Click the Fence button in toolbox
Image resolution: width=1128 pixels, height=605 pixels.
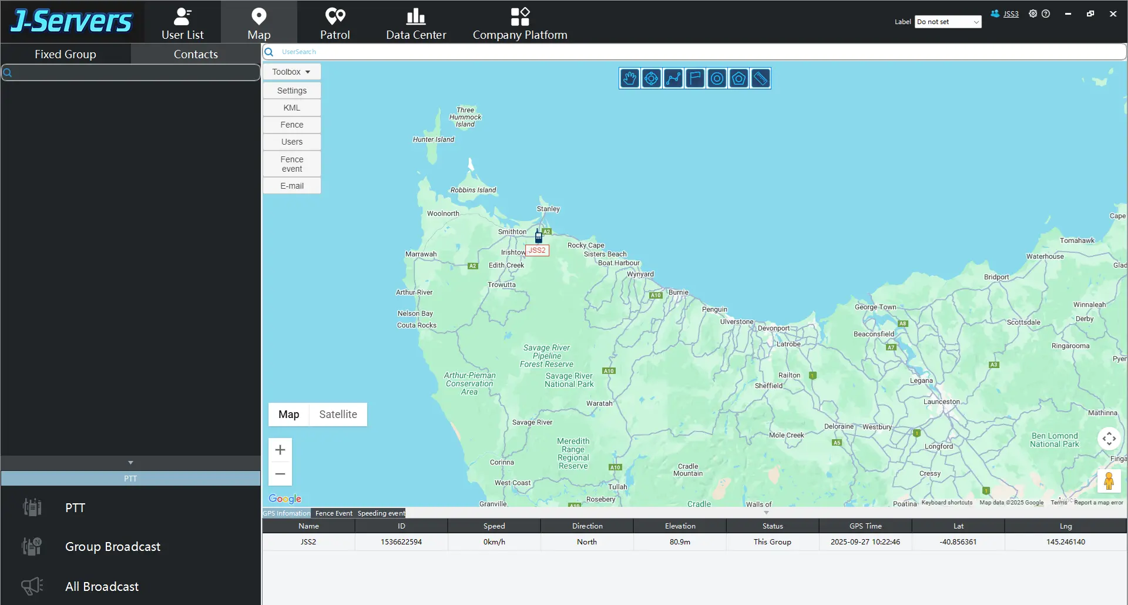[291, 125]
